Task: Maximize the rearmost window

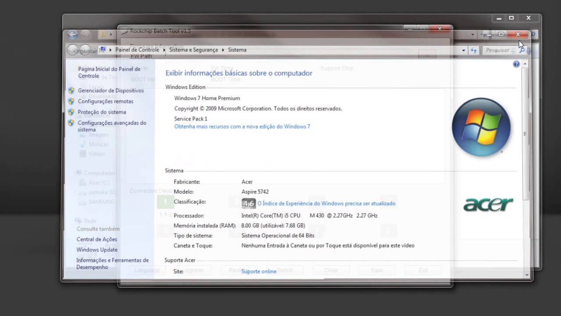Action: coord(511,18)
